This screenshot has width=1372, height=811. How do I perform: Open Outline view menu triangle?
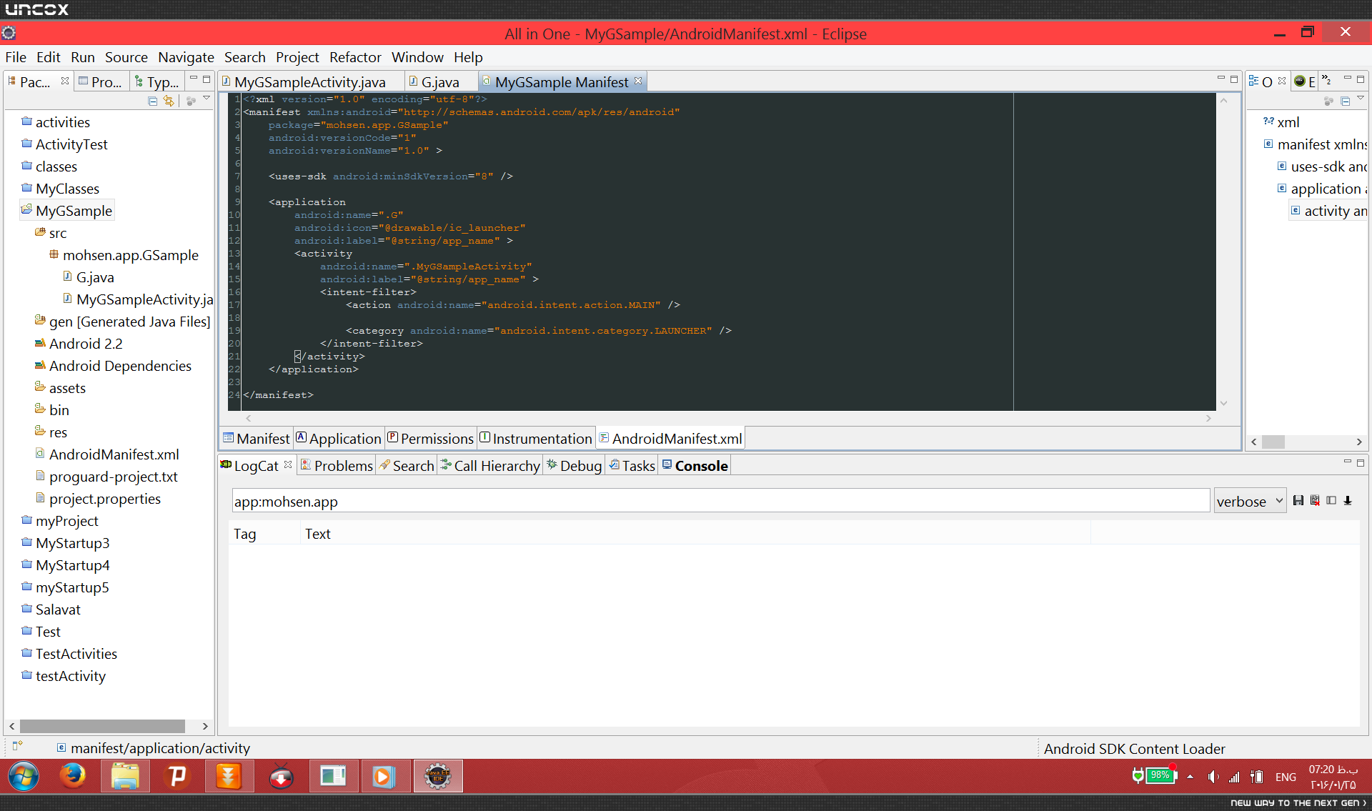(1361, 99)
